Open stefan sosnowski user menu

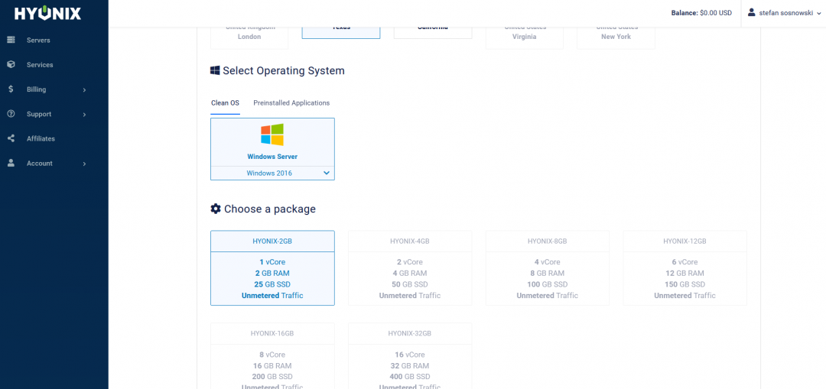(780, 13)
